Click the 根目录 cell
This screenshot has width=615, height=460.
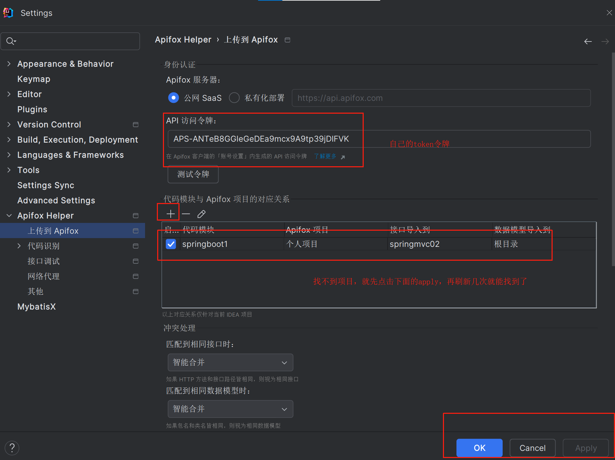pyautogui.click(x=544, y=244)
